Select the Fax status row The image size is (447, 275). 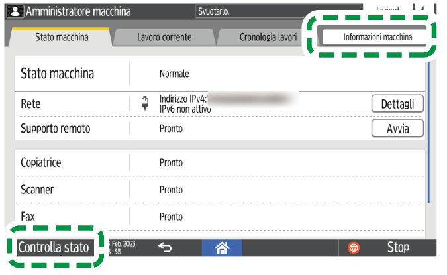(x=219, y=217)
